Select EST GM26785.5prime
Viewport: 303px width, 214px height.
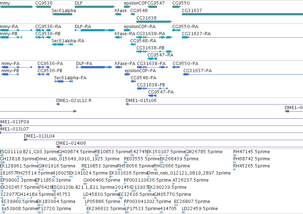point(187,155)
